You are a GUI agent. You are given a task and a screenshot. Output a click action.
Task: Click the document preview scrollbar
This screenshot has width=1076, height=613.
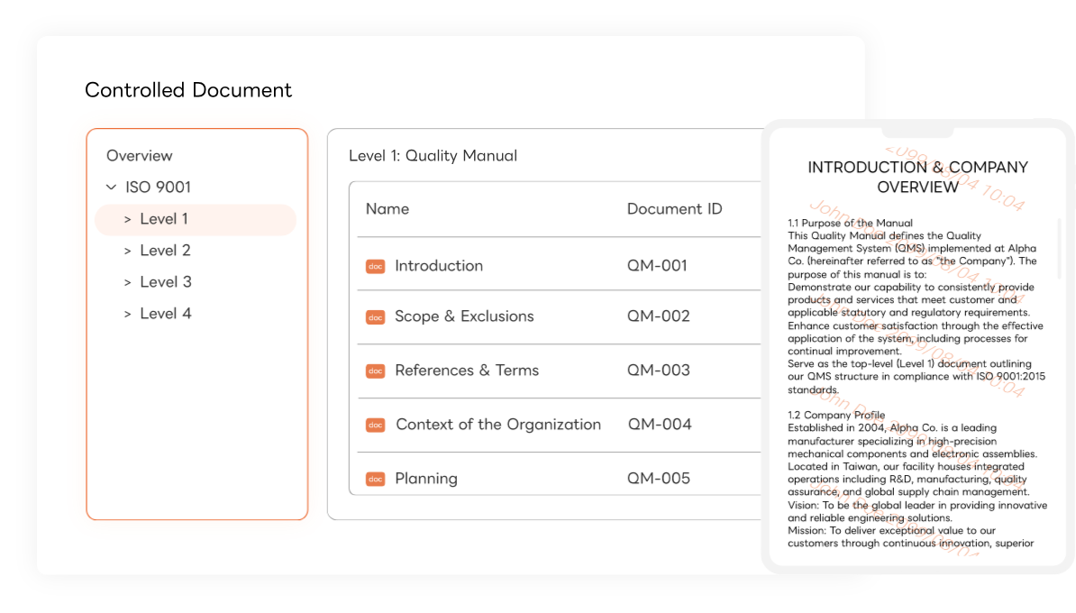tap(1060, 249)
